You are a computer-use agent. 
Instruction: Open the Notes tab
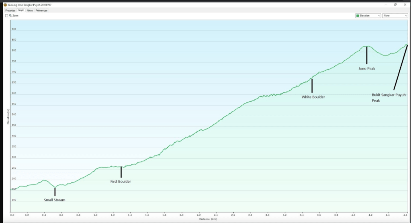(x=30, y=10)
